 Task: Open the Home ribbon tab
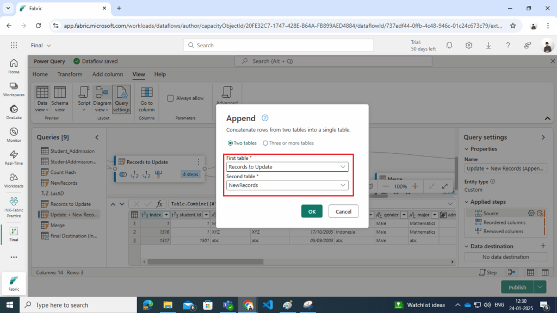40,74
